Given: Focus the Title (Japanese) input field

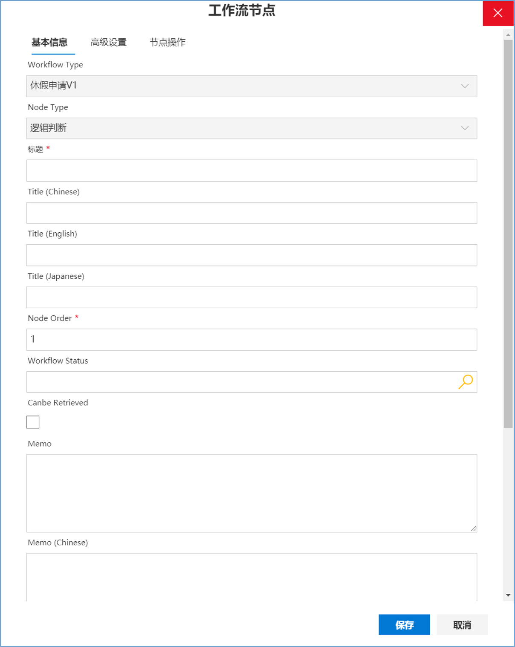Looking at the screenshot, I should click(252, 297).
